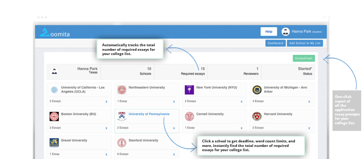The image size is (363, 159).
Task: Click the '1 Reviewers' summary count
Action: 235,72
